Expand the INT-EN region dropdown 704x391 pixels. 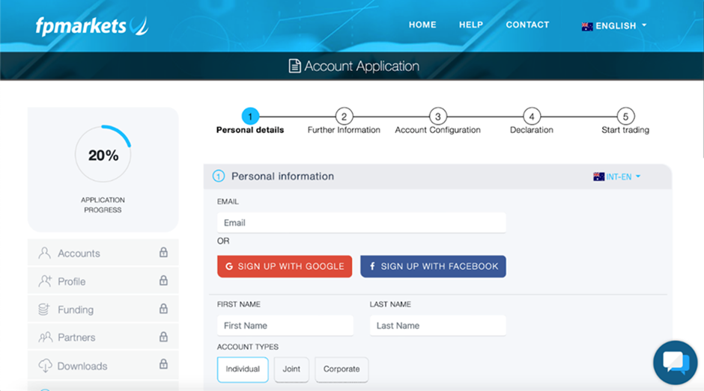click(617, 177)
